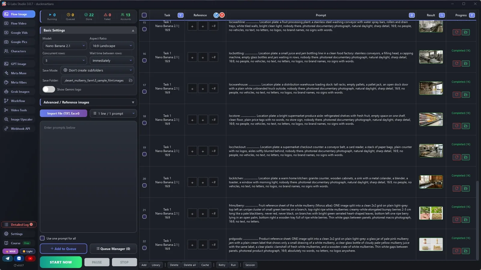Viewport: 481px width, 270px height.
Task: Open the Wait time Immediately dropdown
Action: [112, 61]
